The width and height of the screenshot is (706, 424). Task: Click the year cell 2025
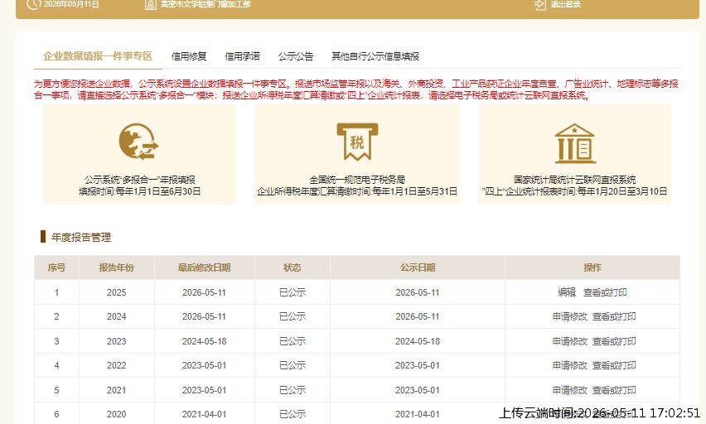pos(116,292)
